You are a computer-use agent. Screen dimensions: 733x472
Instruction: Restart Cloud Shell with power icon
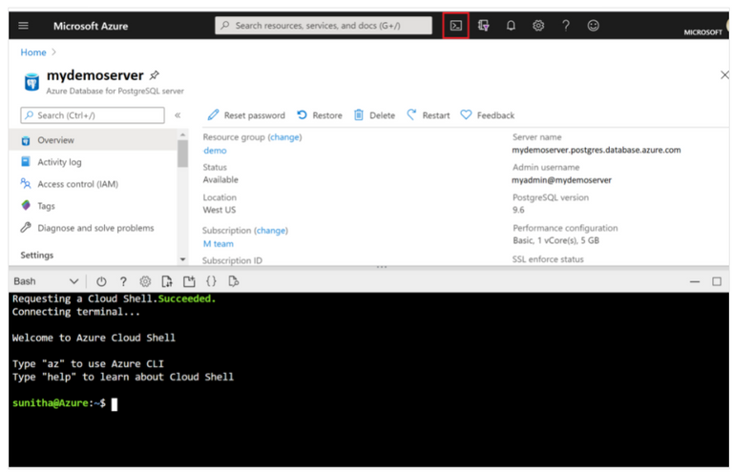(x=101, y=281)
